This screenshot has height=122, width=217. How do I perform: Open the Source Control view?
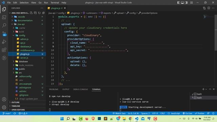point(4,34)
